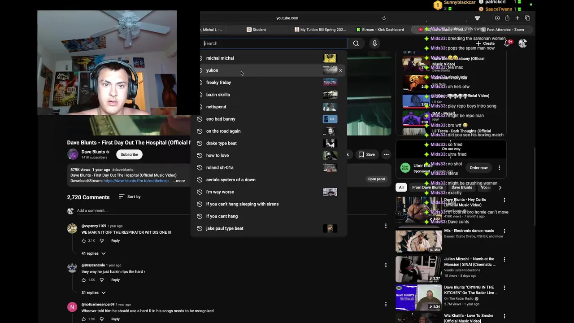Viewport: 574px width, 323px height.
Task: Dislike the @noticemesenpai69 comment
Action: point(101,319)
